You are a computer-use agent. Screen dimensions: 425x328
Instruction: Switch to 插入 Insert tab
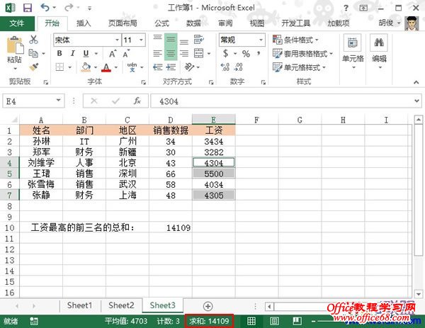(84, 23)
